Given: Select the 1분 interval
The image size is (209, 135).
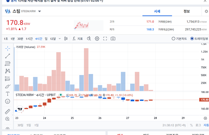Looking at the screenshot, I should tap(12, 39).
